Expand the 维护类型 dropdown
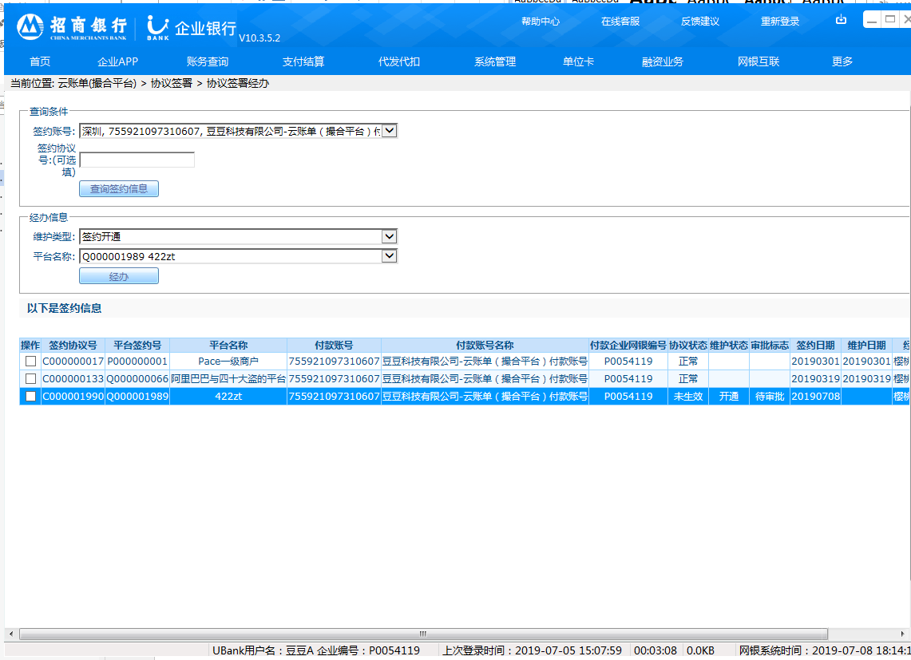Viewport: 911px width, 660px height. pyautogui.click(x=389, y=236)
